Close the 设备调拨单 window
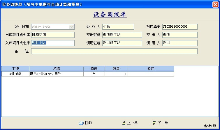Image resolution: width=220 pixels, height=130 pixels. [x=215, y=4]
